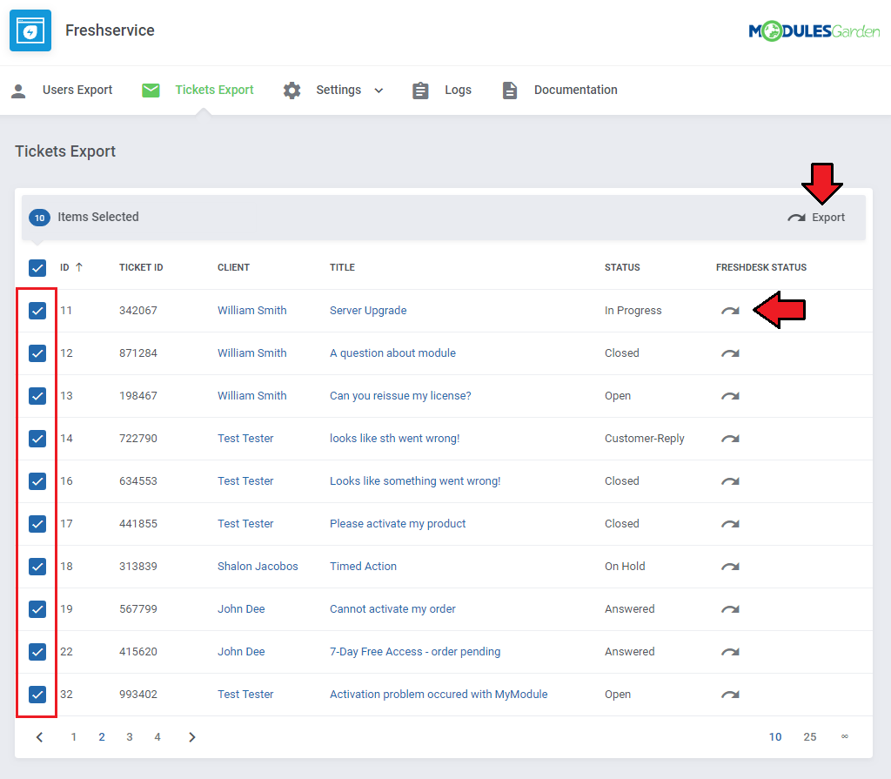This screenshot has width=891, height=779.
Task: Sort by the Freshdesk Status column header
Action: click(760, 267)
